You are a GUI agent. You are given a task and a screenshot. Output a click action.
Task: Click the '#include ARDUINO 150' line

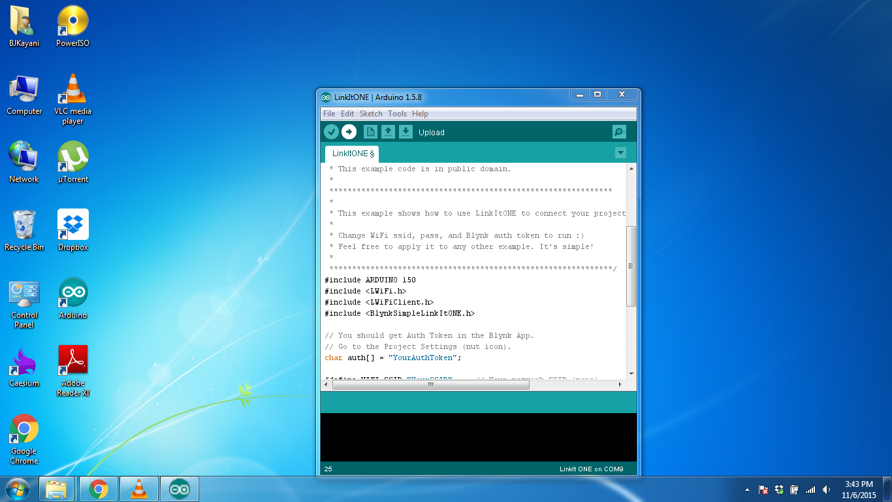click(x=370, y=280)
